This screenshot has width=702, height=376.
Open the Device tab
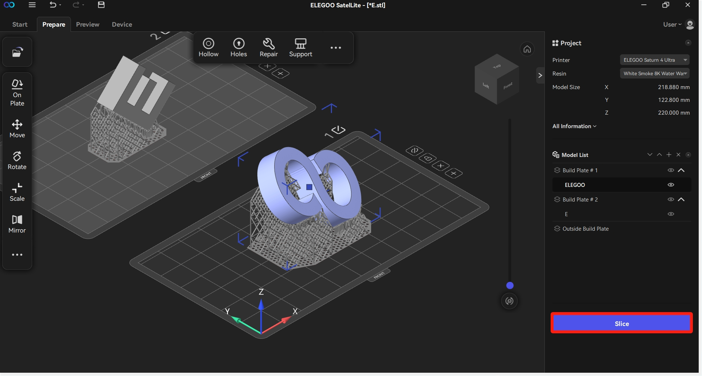pyautogui.click(x=122, y=24)
